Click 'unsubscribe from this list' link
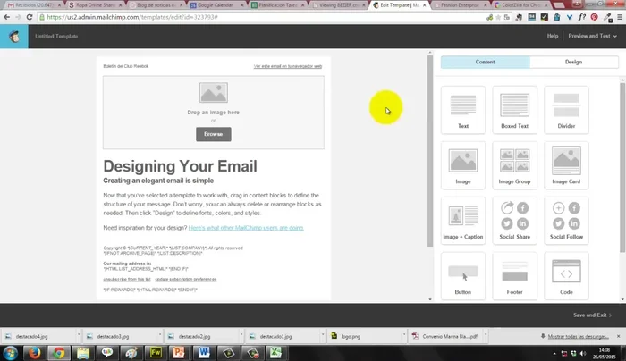The image size is (626, 361). 127,279
